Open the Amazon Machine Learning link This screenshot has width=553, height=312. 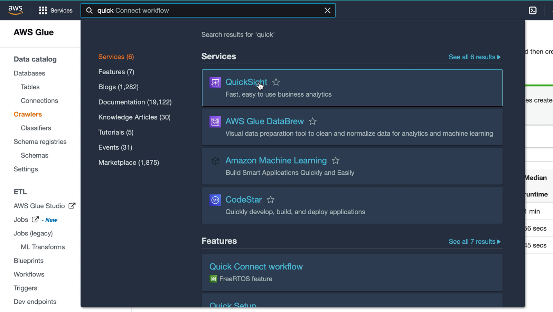pyautogui.click(x=276, y=160)
